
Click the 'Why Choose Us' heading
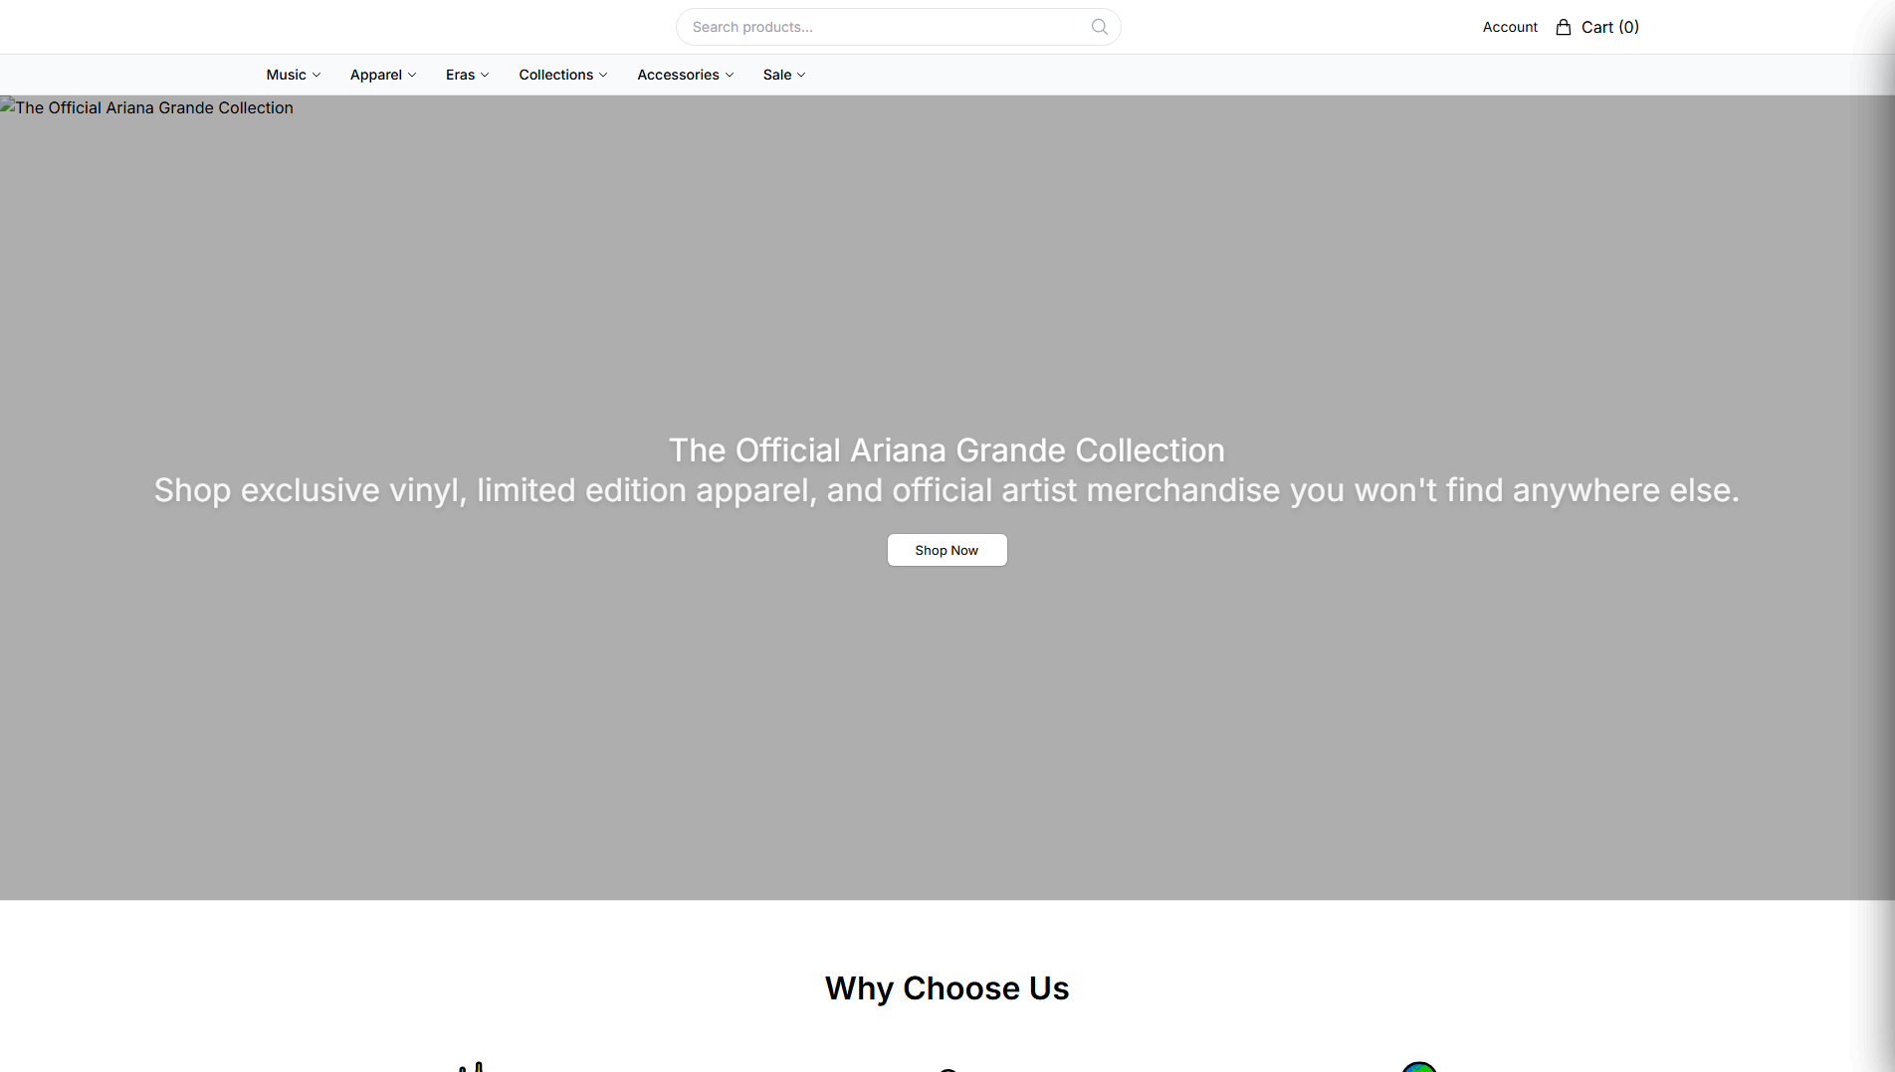[947, 987]
